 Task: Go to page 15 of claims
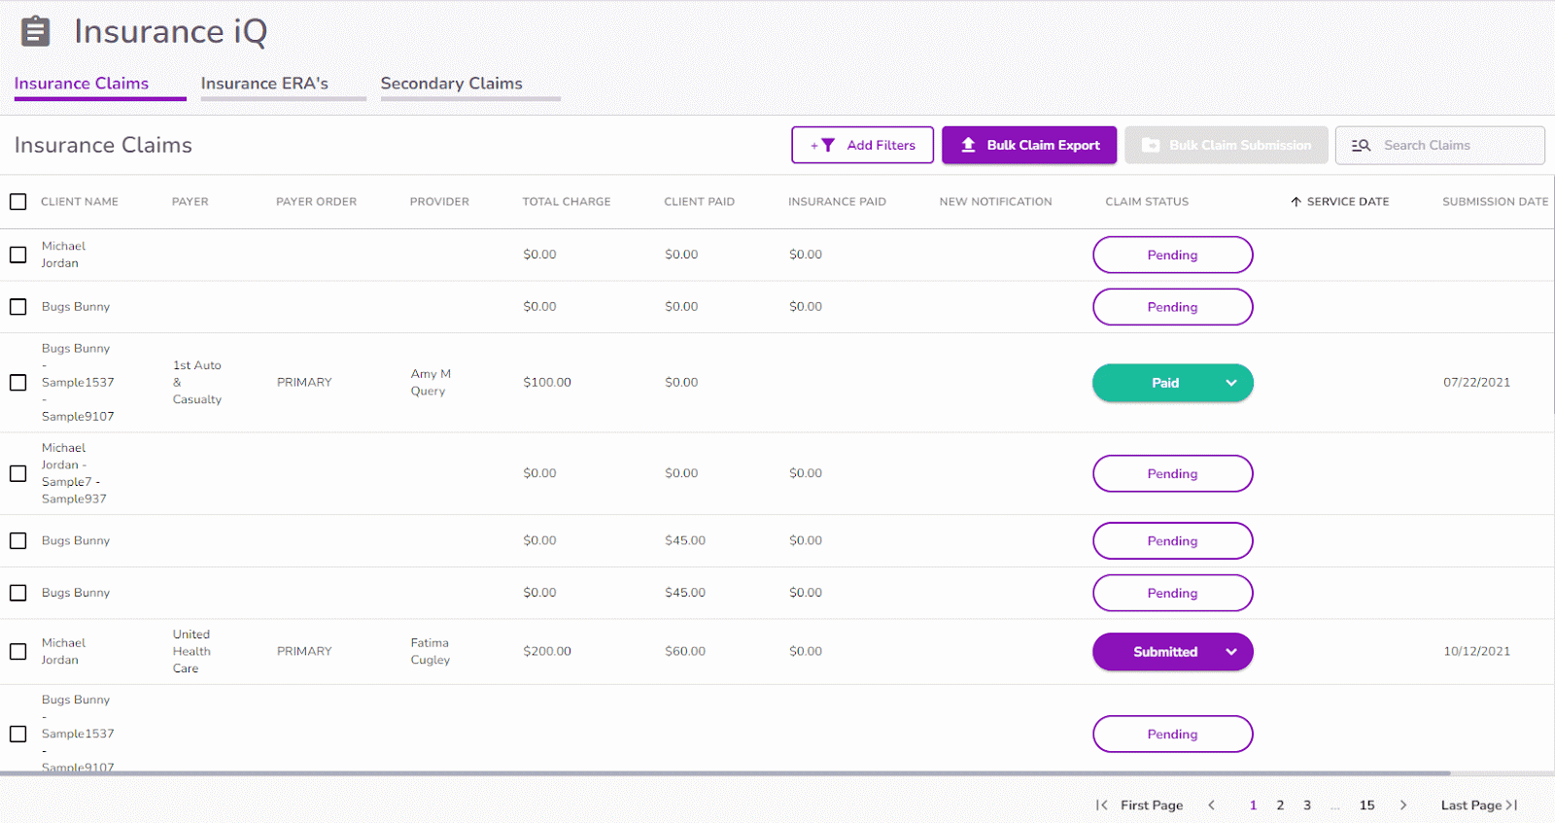click(1366, 805)
